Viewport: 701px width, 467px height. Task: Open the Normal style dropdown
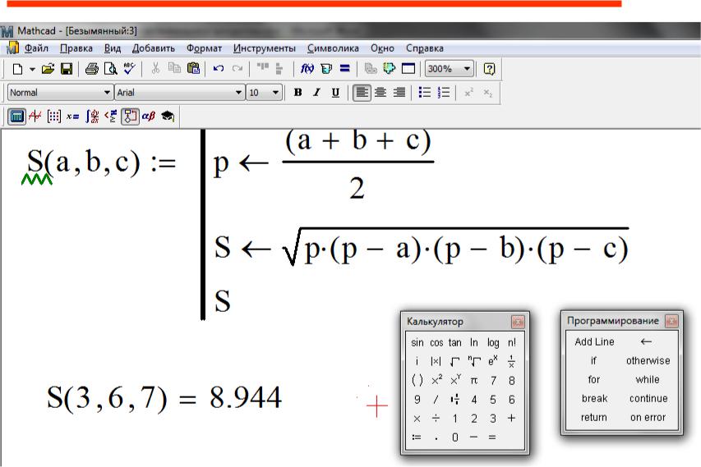(x=107, y=93)
